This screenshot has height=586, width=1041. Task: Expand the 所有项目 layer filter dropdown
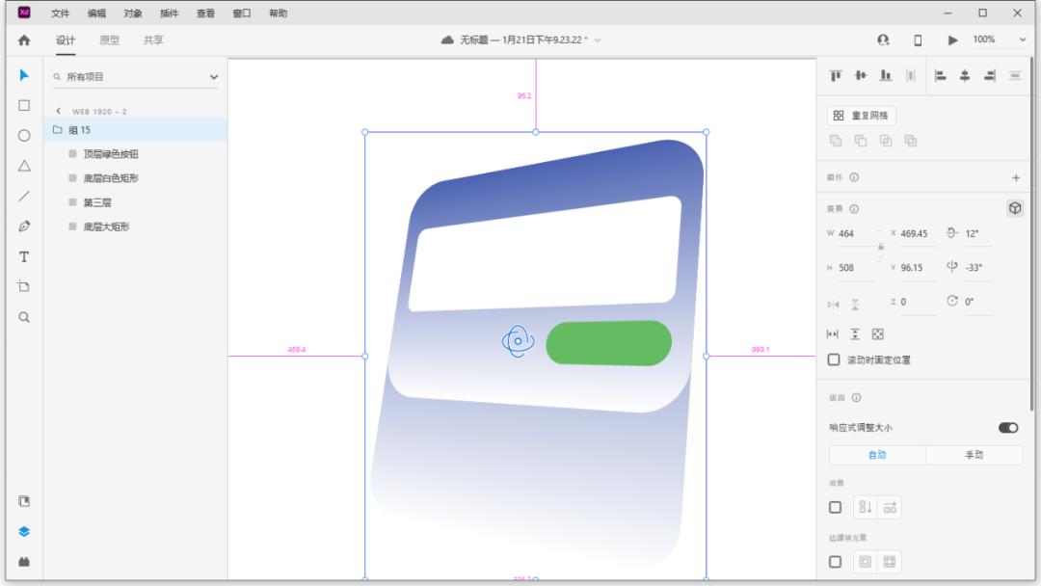point(213,77)
